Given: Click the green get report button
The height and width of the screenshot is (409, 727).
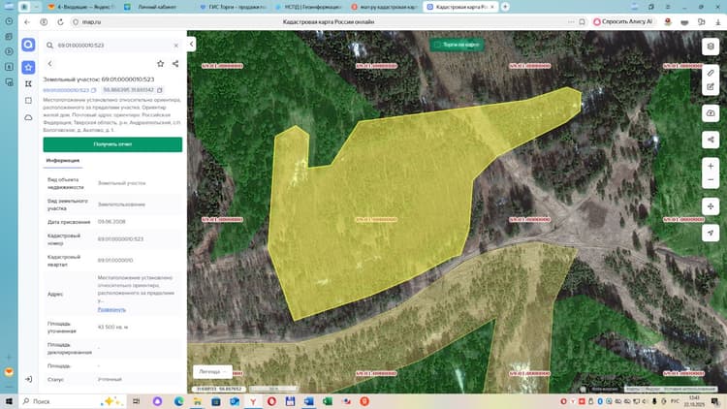Looking at the screenshot, I should 112,144.
